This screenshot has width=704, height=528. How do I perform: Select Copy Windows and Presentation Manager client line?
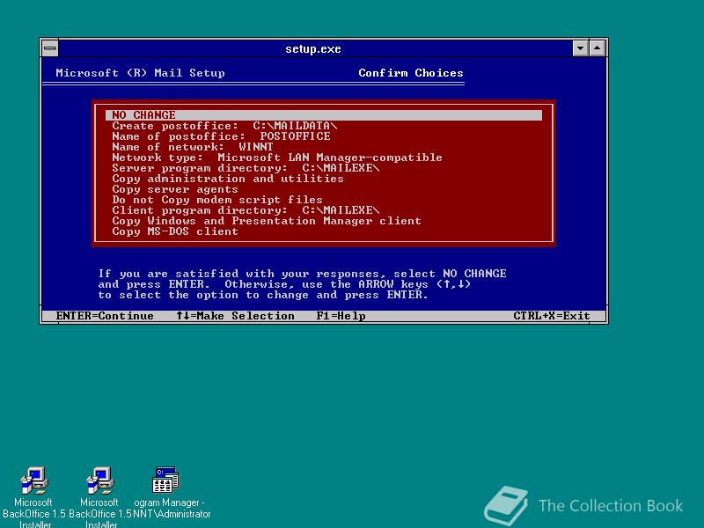click(x=267, y=221)
